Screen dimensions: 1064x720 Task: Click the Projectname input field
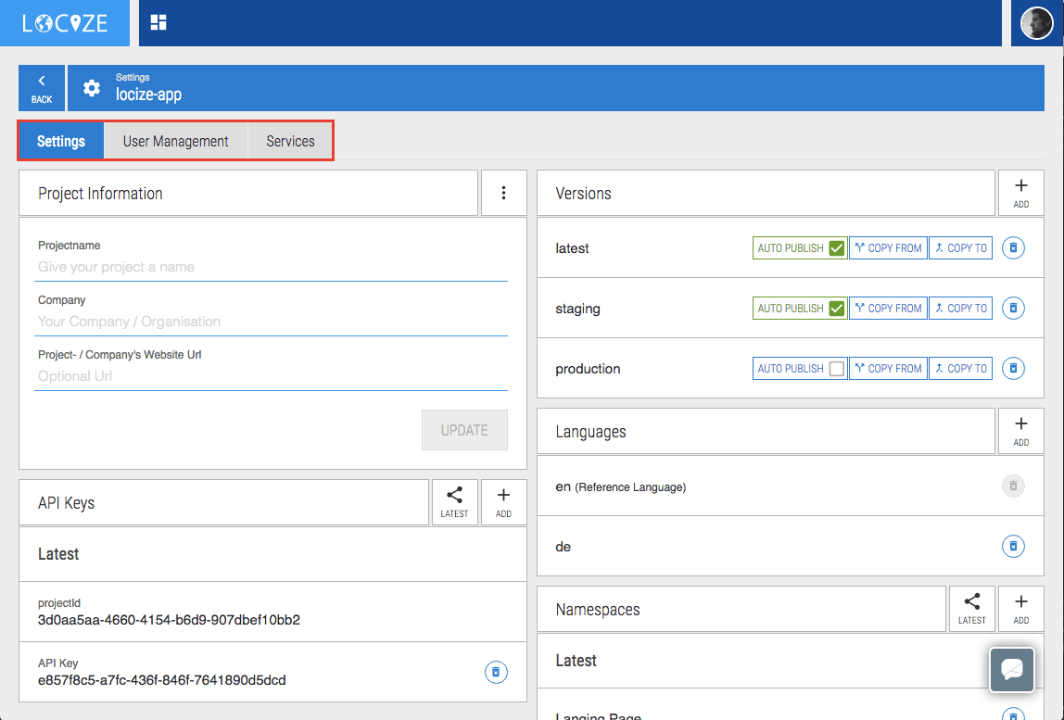pos(271,267)
